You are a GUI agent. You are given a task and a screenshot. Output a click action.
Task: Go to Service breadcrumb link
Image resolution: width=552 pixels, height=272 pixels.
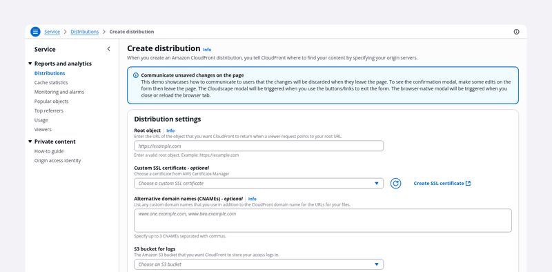click(52, 32)
